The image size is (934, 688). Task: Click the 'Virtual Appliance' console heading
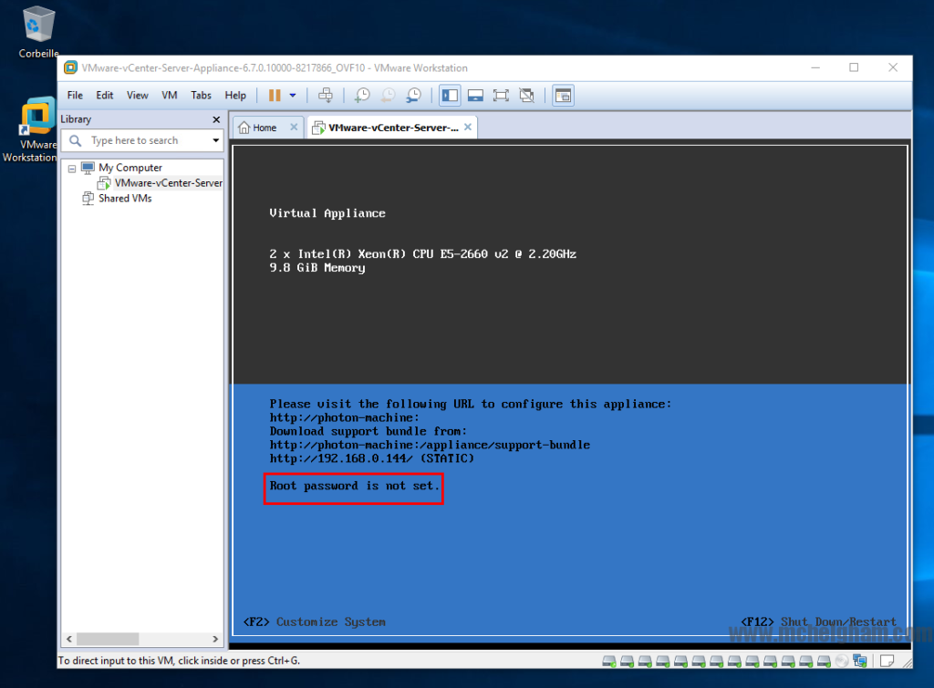coord(327,213)
